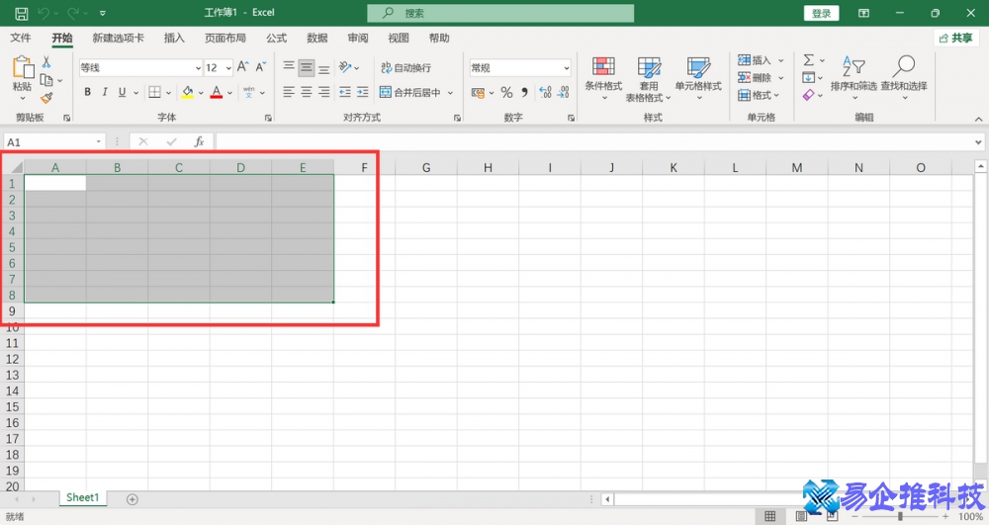Image resolution: width=989 pixels, height=525 pixels.
Task: Click the Increase Indent icon
Action: pyautogui.click(x=365, y=92)
